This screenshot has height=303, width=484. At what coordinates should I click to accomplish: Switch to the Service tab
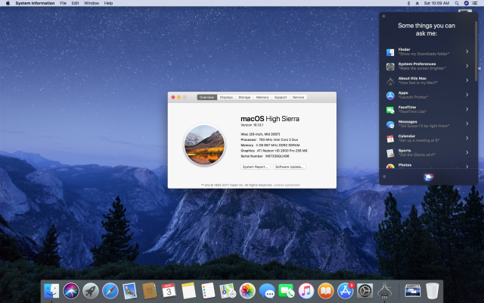[298, 97]
